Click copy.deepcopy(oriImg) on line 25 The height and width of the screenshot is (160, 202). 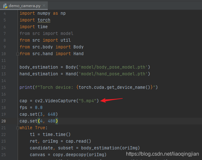[80, 155]
